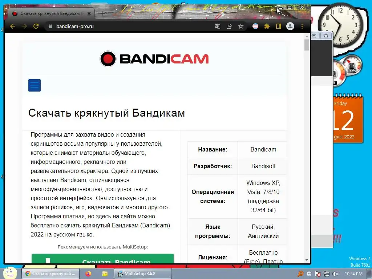372x279 pixels.
Task: Click the round gray tray icon
Action: [309, 274]
